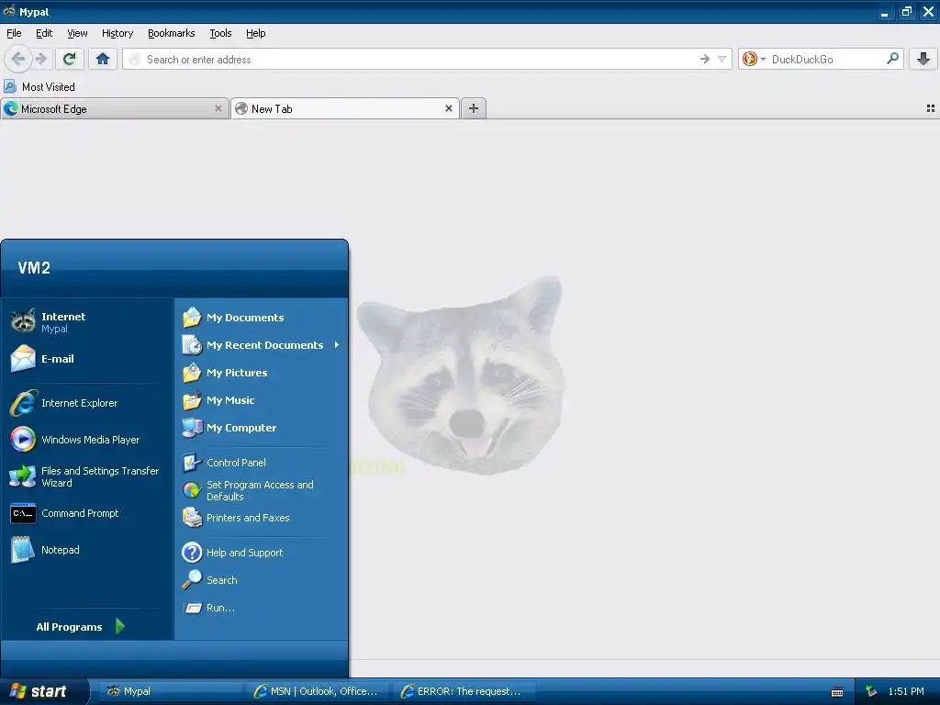Launch Mypal Internet from Start menu

87,322
